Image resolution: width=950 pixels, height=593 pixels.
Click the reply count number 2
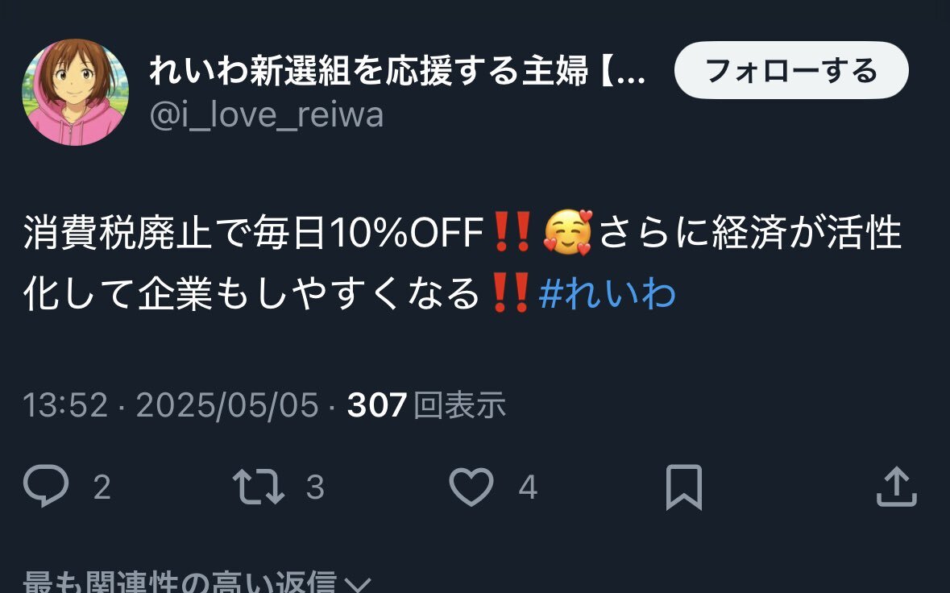[x=102, y=487]
